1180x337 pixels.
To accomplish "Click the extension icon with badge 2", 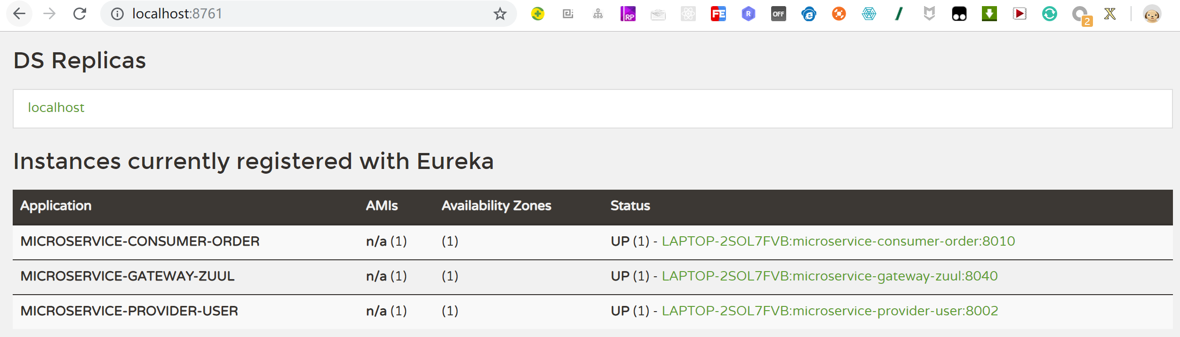I will tap(1080, 14).
